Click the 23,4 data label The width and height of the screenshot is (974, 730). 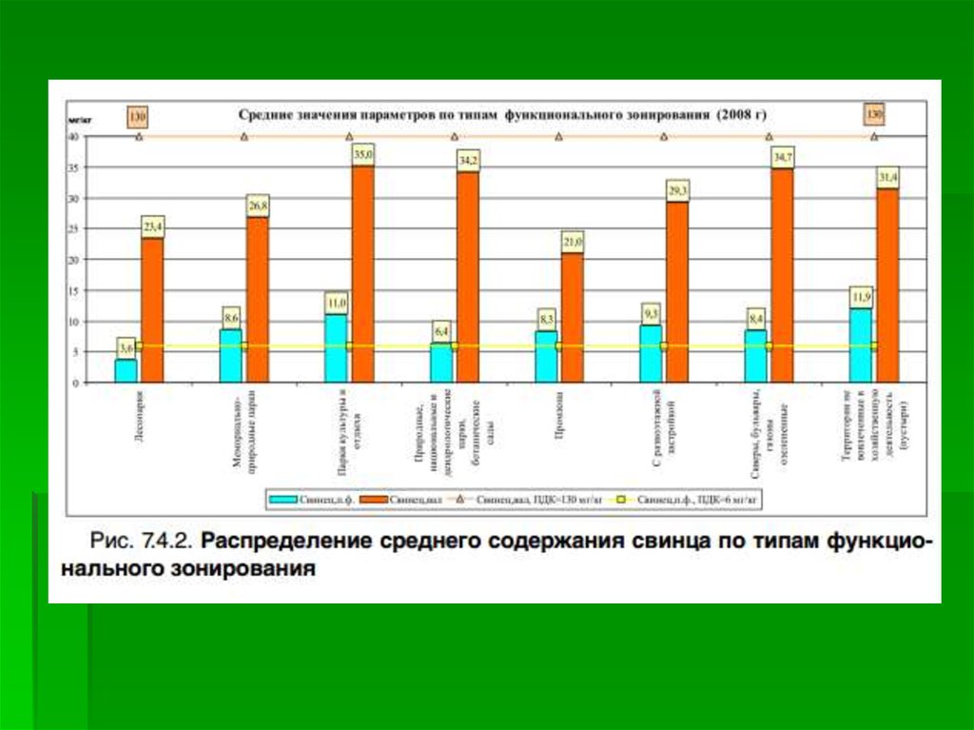click(x=153, y=227)
